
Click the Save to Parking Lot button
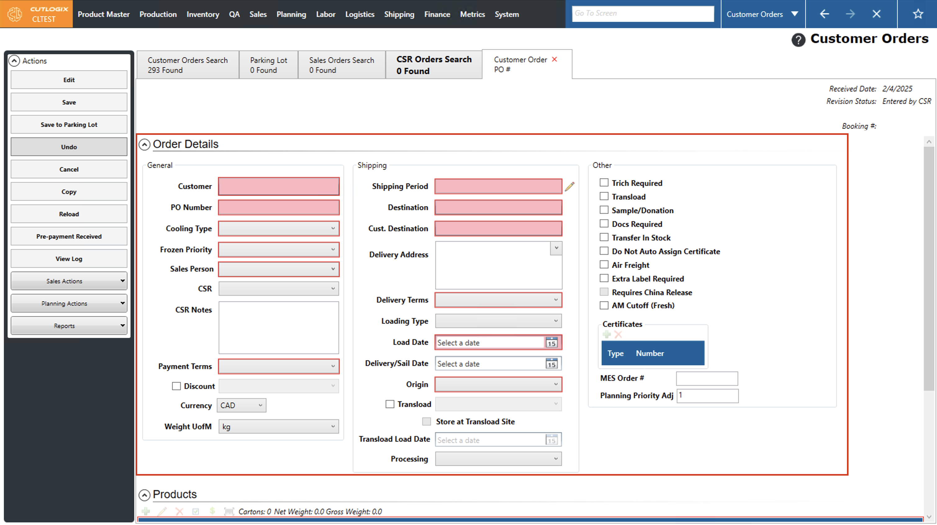coord(69,125)
